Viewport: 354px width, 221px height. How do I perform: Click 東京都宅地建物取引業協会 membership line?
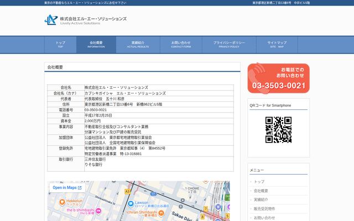point(118,138)
